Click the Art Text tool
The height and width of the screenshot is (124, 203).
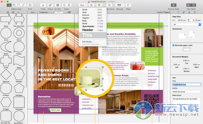(58, 5)
